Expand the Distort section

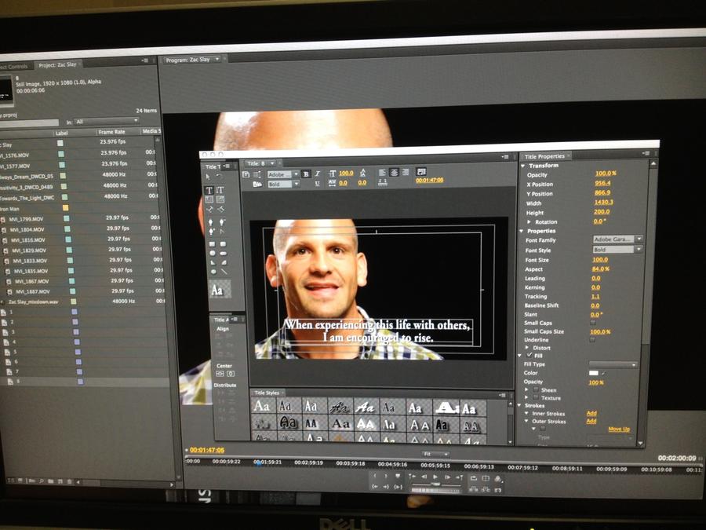(x=528, y=348)
